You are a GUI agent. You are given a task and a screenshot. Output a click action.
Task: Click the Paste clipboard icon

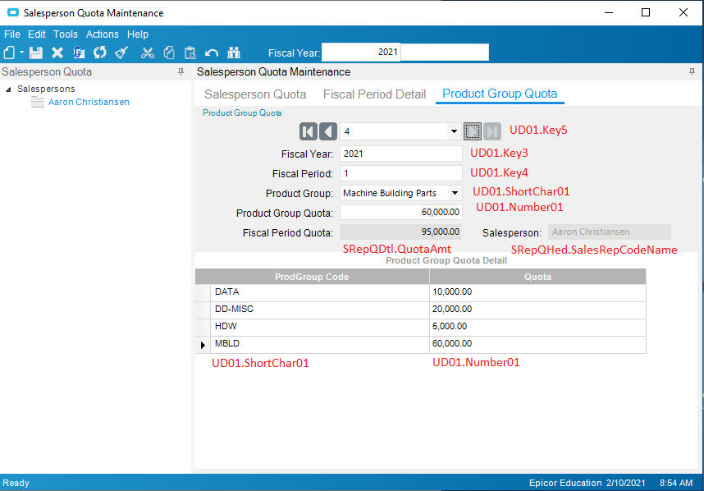pyautogui.click(x=190, y=53)
